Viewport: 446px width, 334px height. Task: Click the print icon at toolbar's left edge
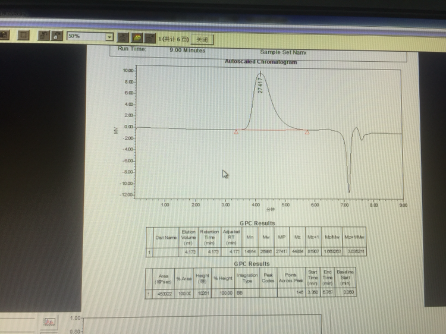tap(4, 35)
